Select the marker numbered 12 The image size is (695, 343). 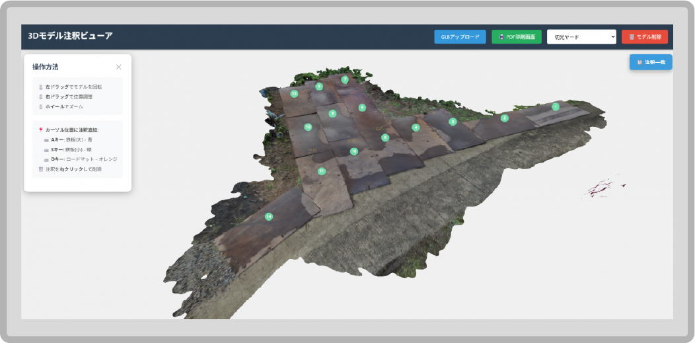coord(308,127)
